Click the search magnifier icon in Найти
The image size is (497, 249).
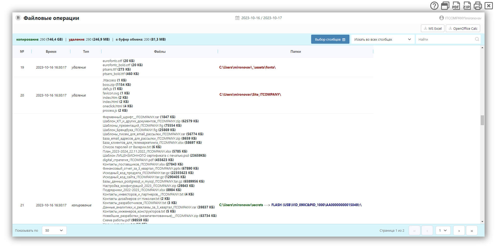[477, 39]
